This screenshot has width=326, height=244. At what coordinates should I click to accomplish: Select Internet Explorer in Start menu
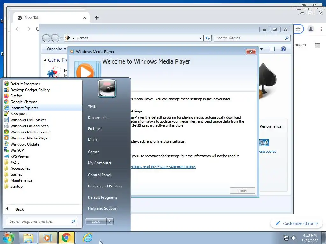click(x=43, y=108)
